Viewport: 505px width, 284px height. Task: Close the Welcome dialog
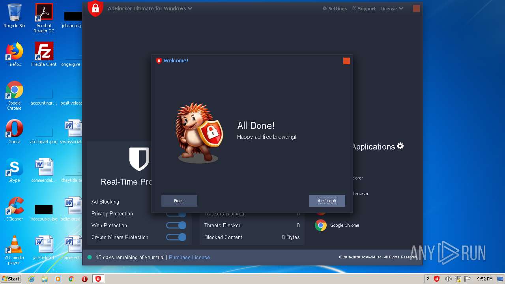point(346,61)
